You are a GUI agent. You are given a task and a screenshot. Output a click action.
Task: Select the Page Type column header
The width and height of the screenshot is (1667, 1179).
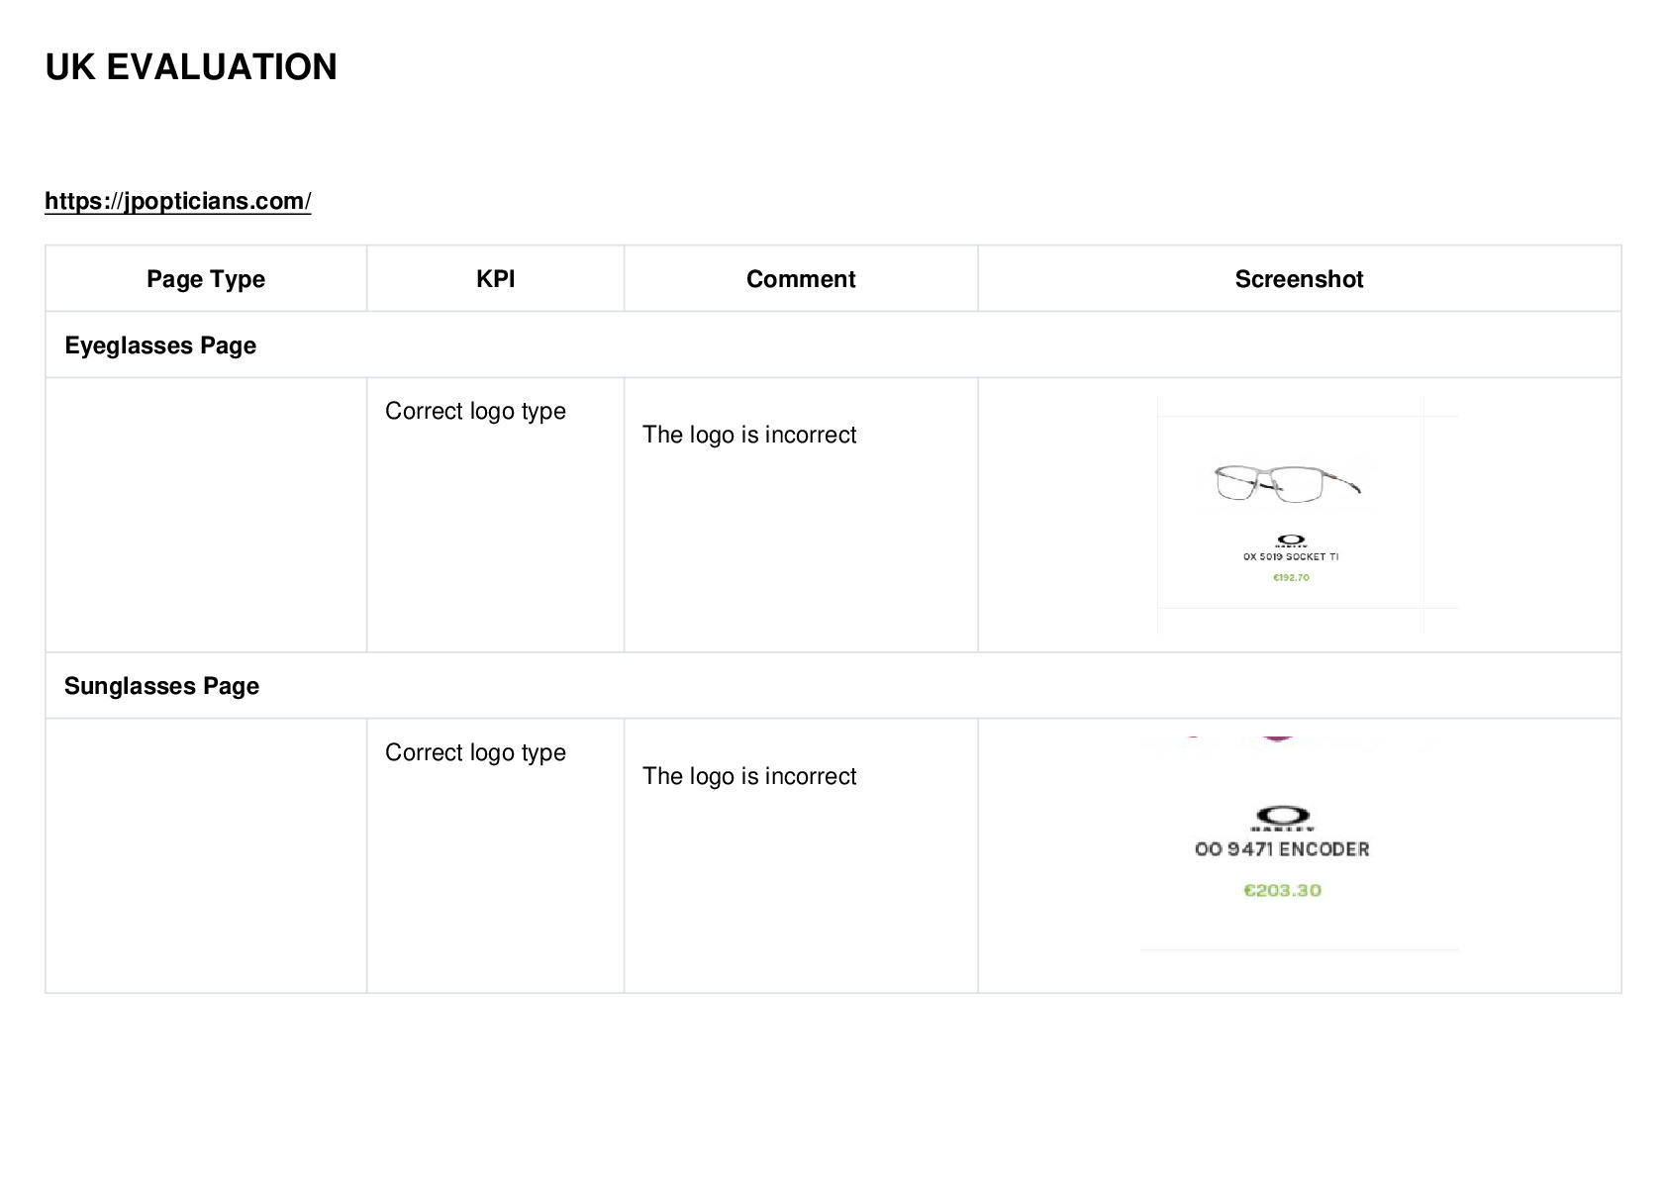tap(206, 279)
